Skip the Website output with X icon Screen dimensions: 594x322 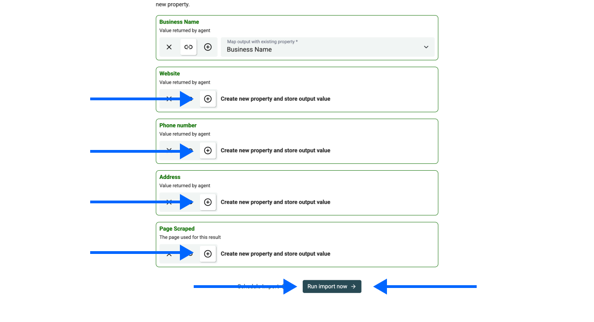(169, 99)
